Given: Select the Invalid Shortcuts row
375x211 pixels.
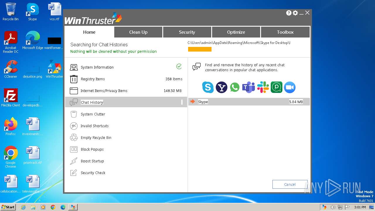Looking at the screenshot, I should tap(126, 126).
